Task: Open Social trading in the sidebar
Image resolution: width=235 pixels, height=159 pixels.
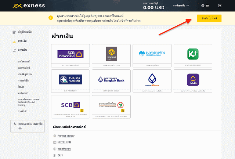Action: point(29,102)
